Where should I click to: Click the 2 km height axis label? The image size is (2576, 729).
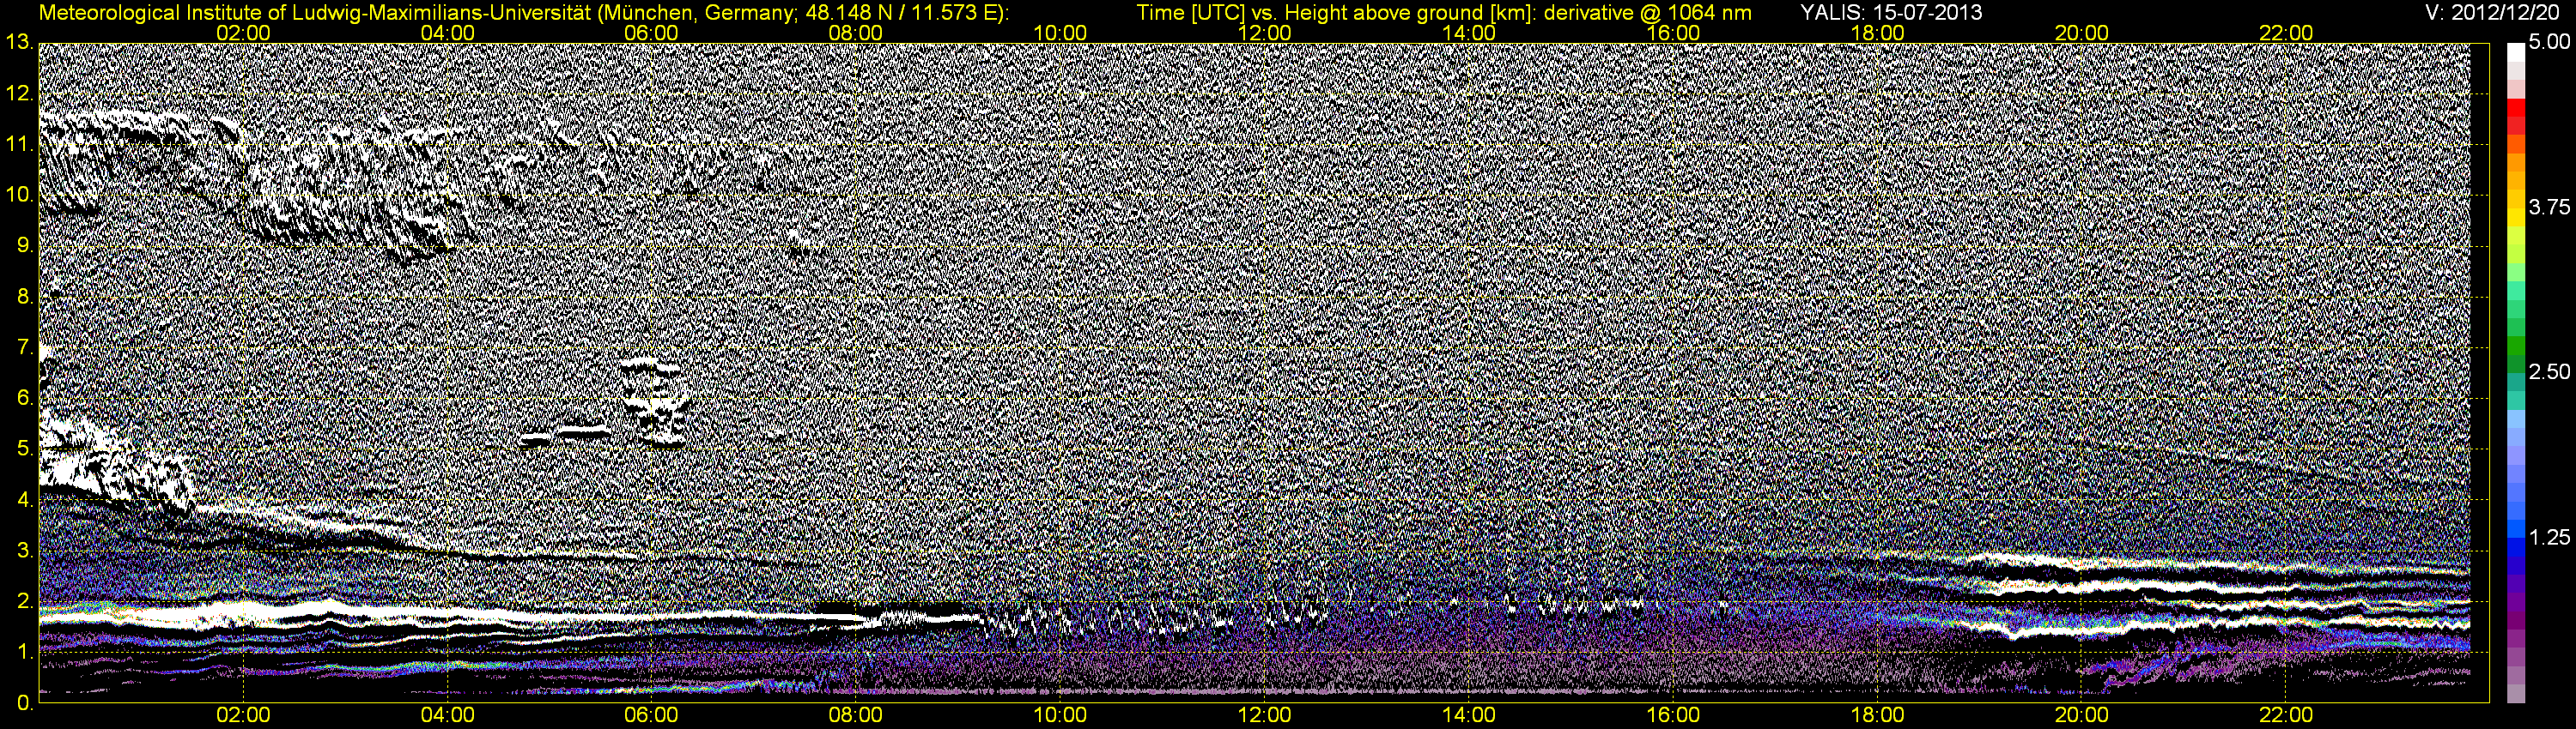click(23, 601)
